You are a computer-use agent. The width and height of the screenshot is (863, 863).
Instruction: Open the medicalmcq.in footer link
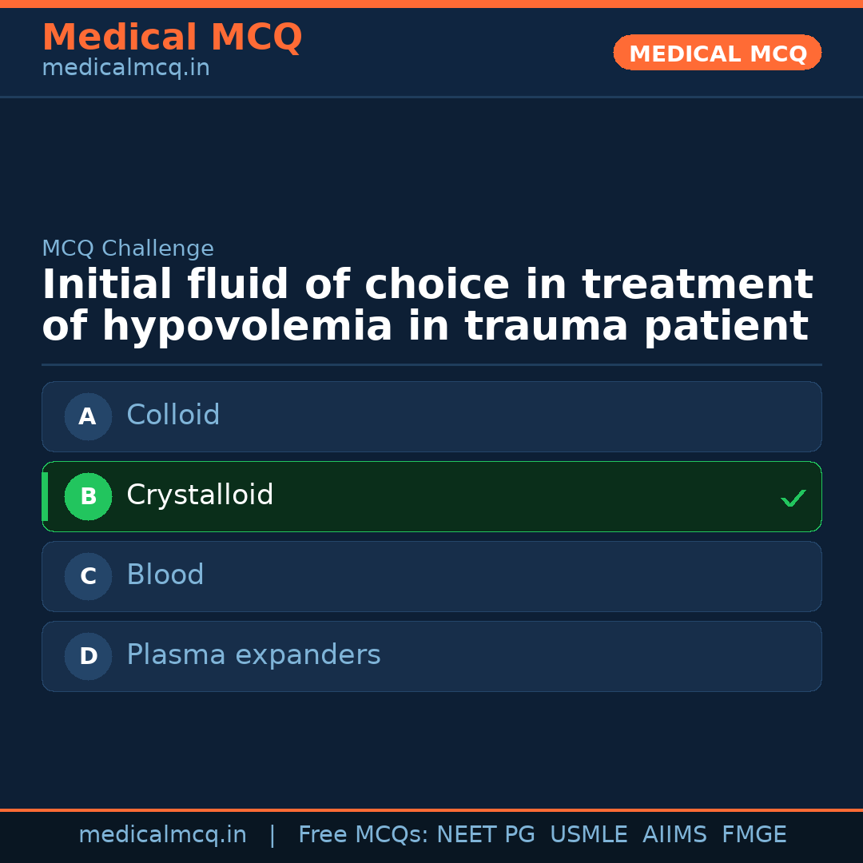[163, 834]
